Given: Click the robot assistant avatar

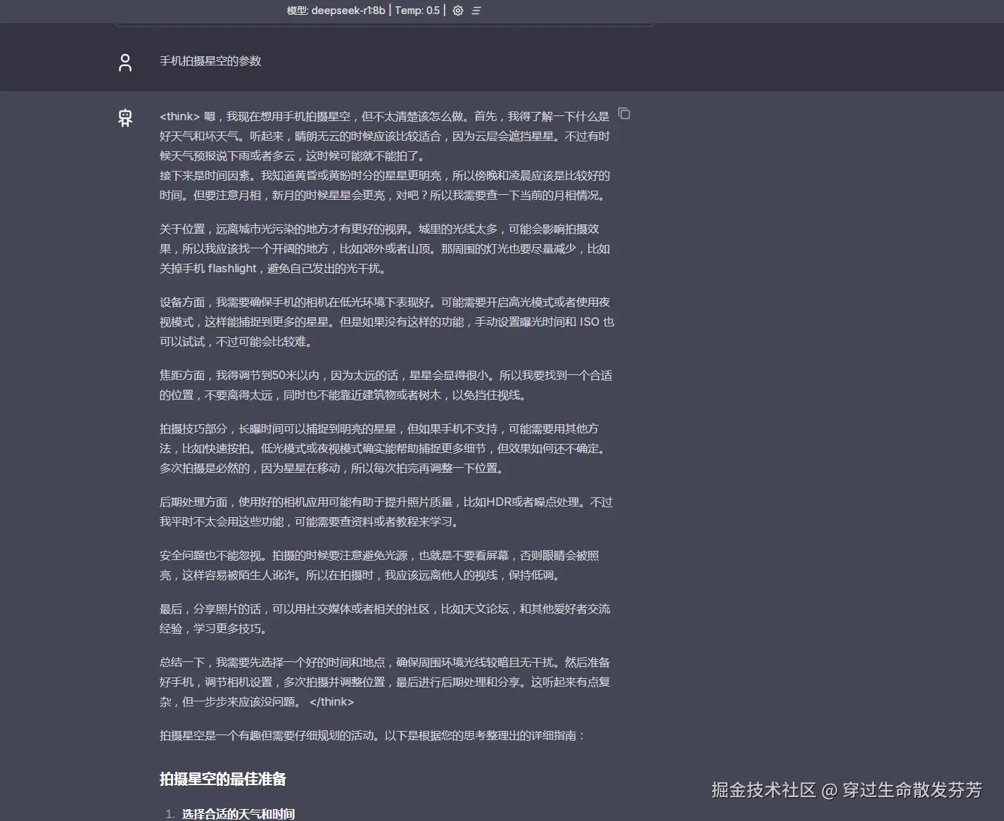Looking at the screenshot, I should coord(125,117).
